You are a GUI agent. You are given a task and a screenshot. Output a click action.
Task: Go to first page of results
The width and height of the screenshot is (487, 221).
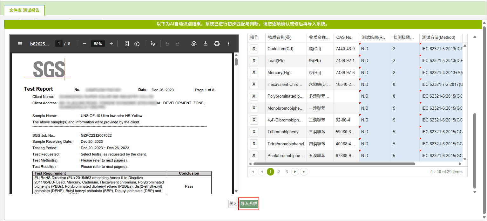click(253, 172)
